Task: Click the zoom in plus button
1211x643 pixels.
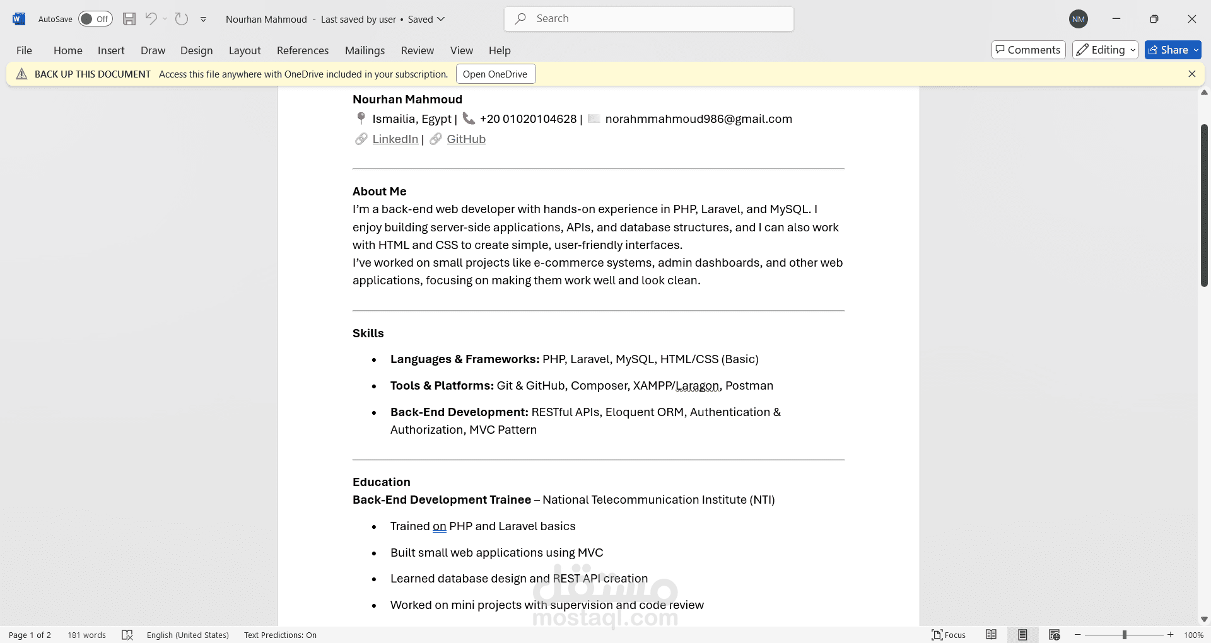Action: coord(1171,635)
